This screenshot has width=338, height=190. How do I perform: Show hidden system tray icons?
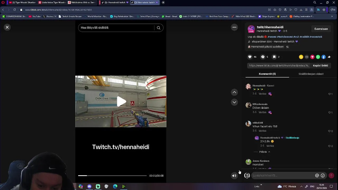pos(301,186)
